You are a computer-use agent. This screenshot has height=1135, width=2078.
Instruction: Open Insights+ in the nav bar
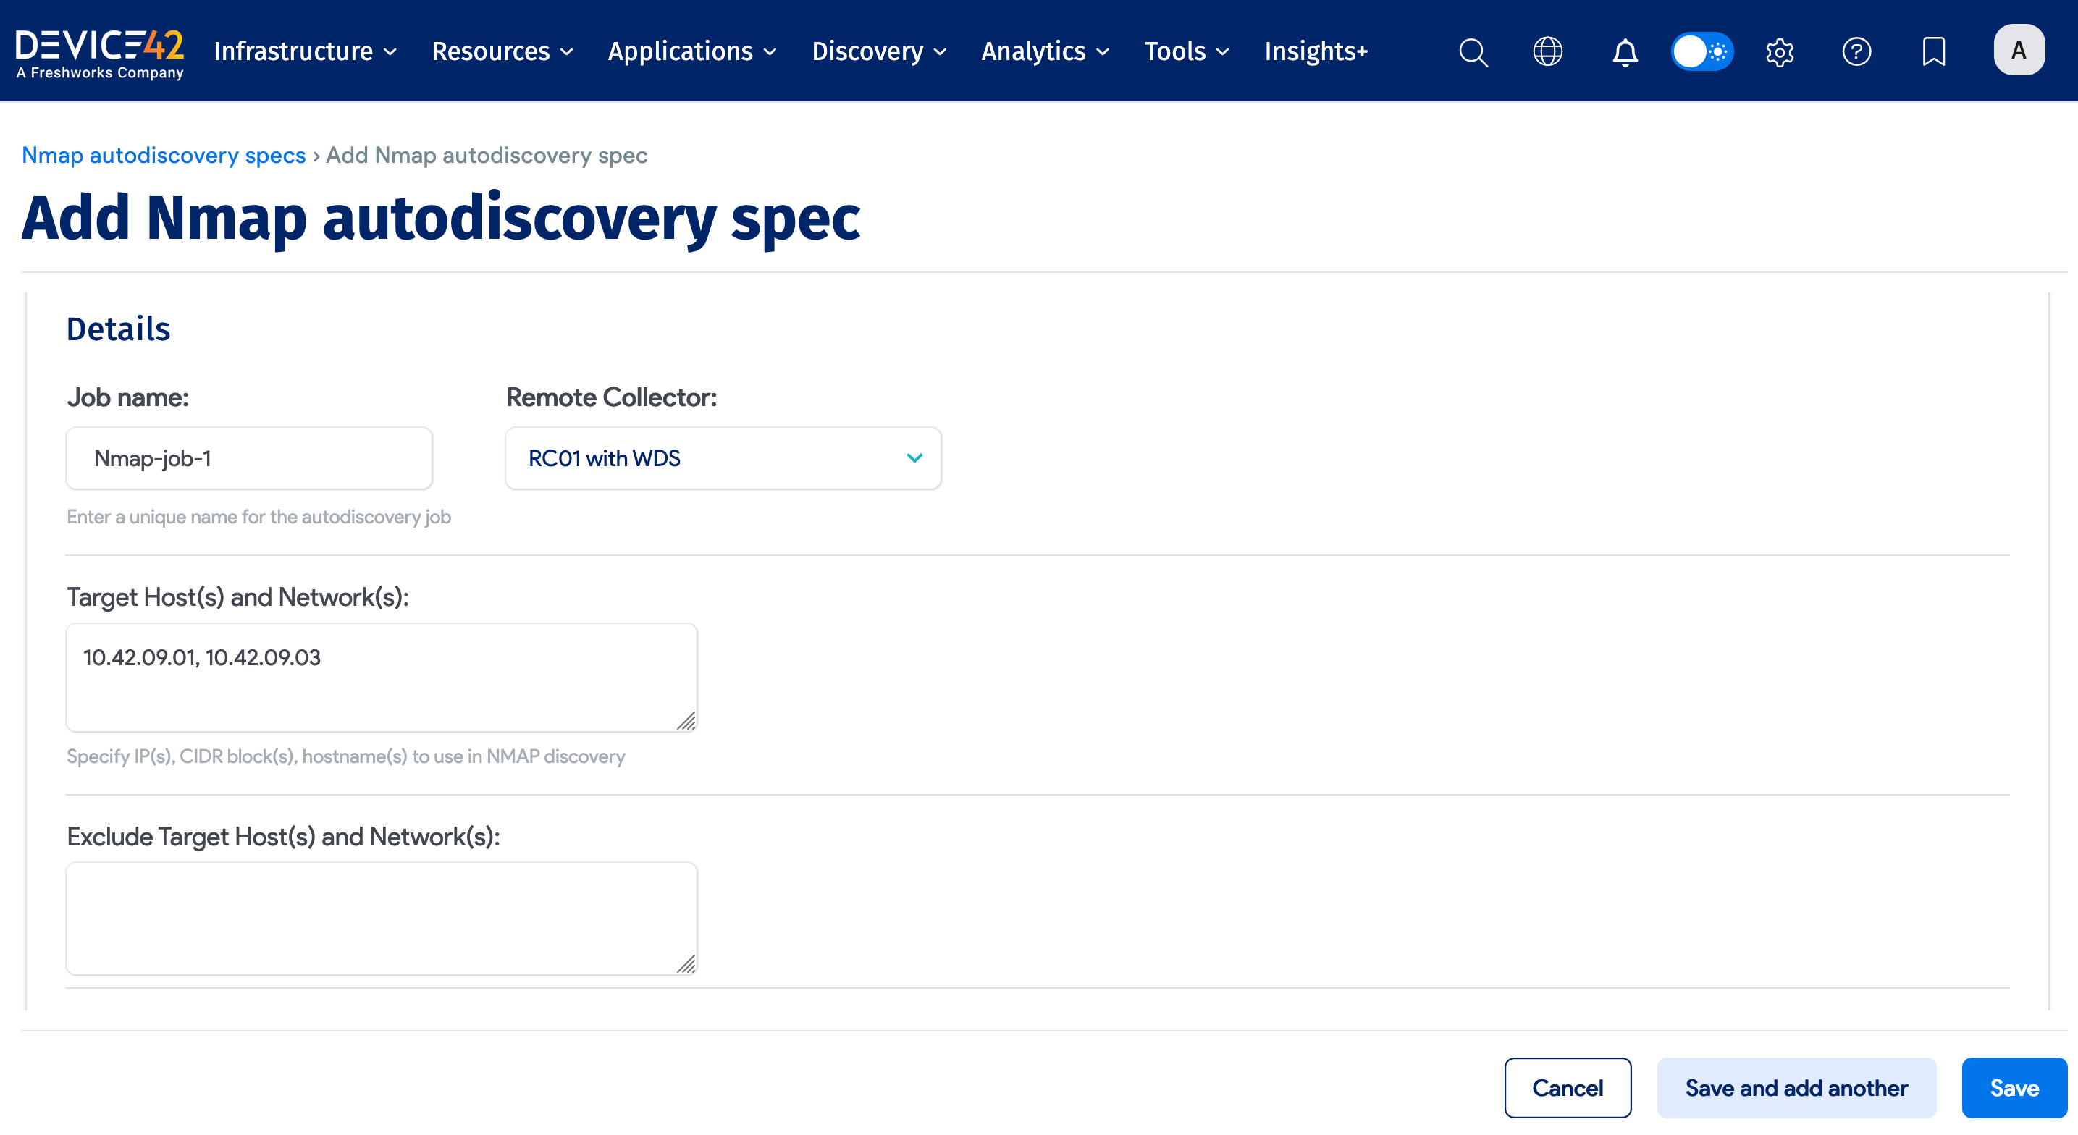(1316, 51)
